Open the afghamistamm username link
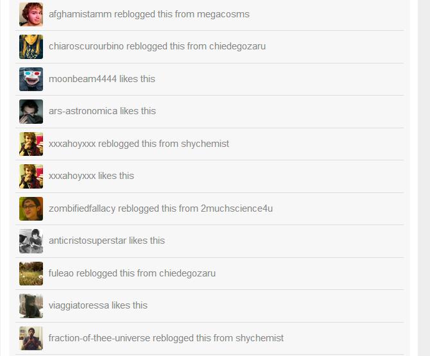 [x=80, y=14]
